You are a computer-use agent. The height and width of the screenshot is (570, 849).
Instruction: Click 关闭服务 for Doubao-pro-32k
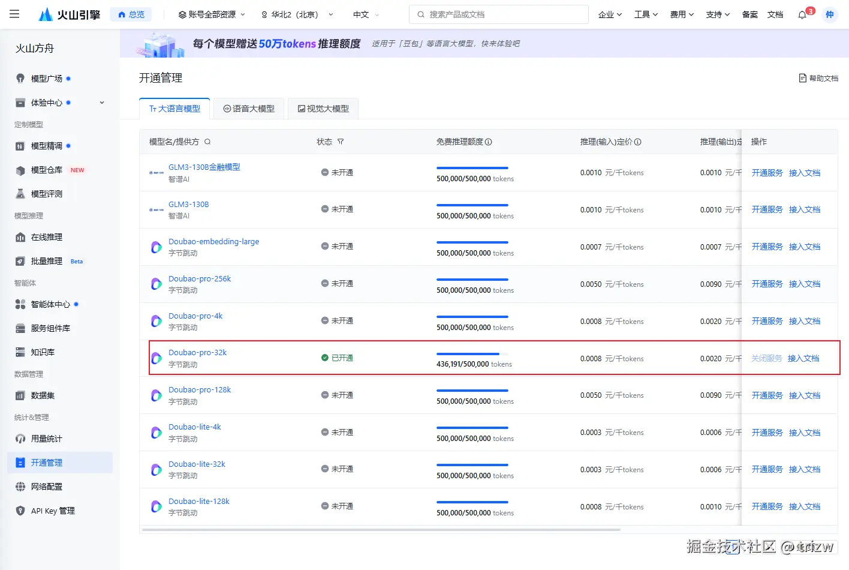tap(767, 358)
